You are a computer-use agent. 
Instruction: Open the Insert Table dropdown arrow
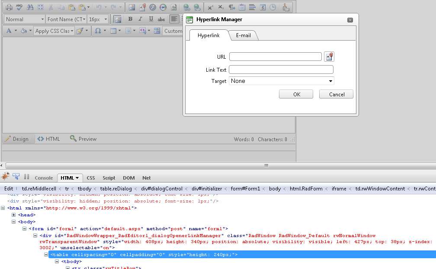click(x=119, y=31)
